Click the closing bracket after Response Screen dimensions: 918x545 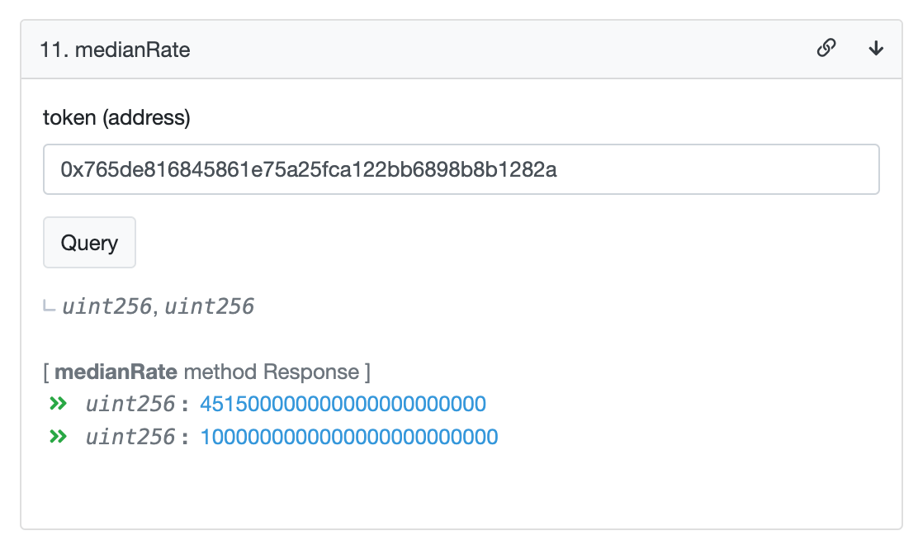tap(367, 372)
